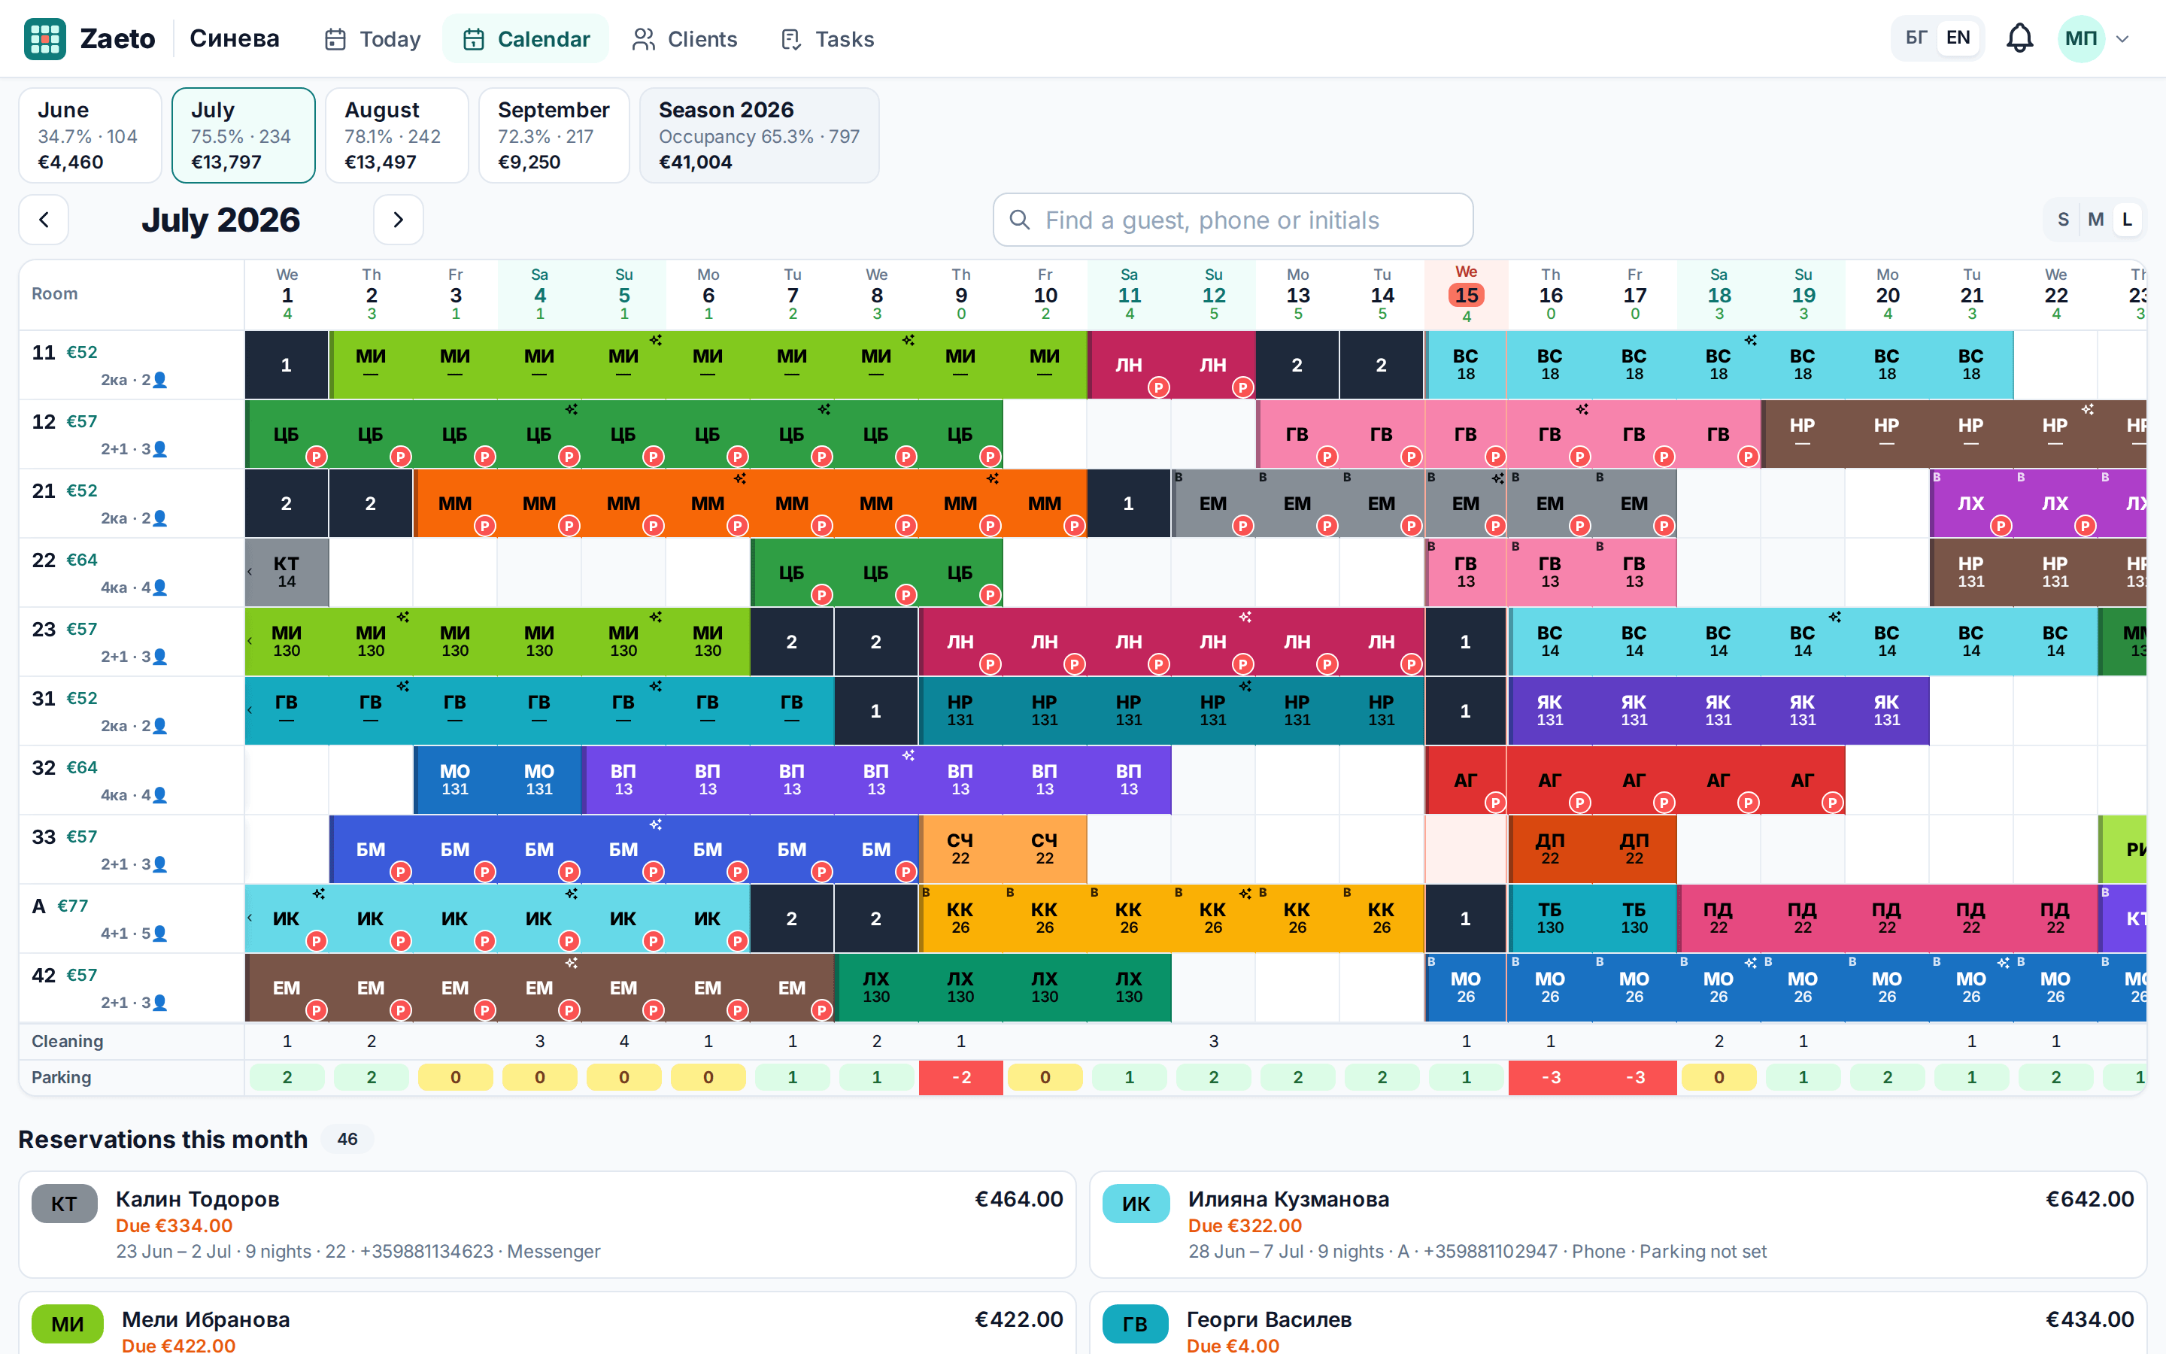Click the МИ avatar badge for Мели Ибранова

pos(67,1324)
